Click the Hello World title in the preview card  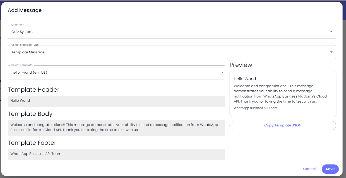pyautogui.click(x=245, y=79)
